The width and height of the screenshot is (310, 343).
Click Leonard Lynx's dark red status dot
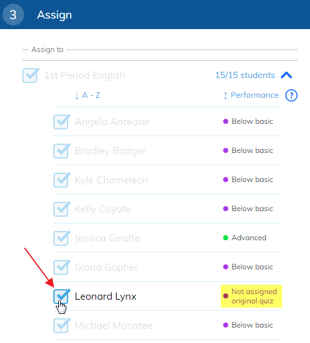tap(226, 296)
